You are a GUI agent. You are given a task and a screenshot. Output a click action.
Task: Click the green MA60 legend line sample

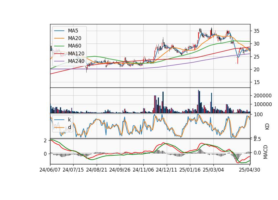click(x=59, y=46)
